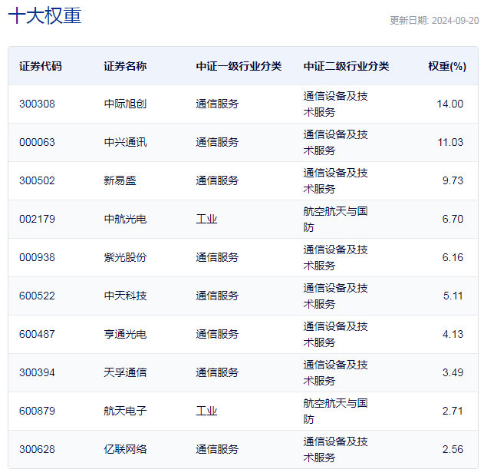
Task: Click security name 亿联网络
Action: [125, 449]
